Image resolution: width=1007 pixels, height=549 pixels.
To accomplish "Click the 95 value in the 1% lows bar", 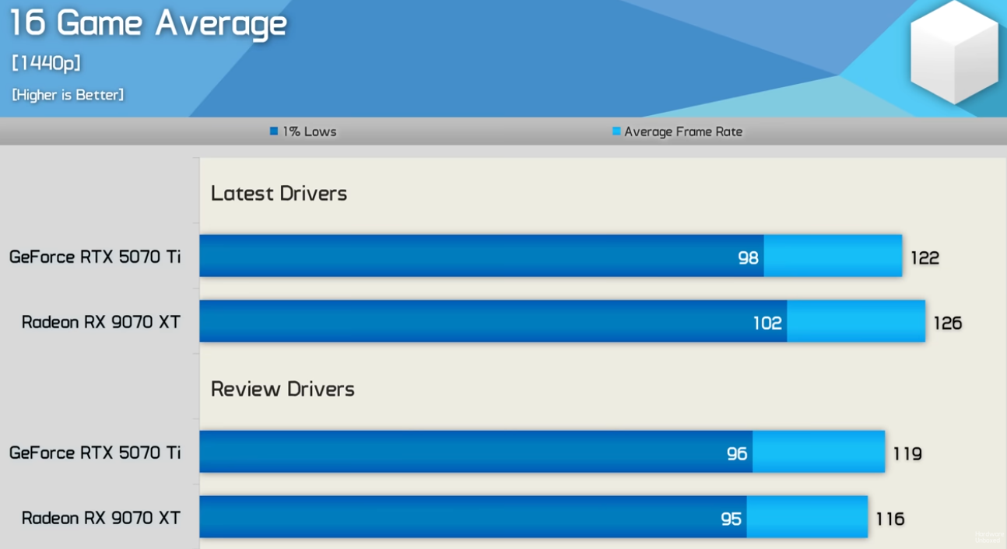I will click(732, 519).
